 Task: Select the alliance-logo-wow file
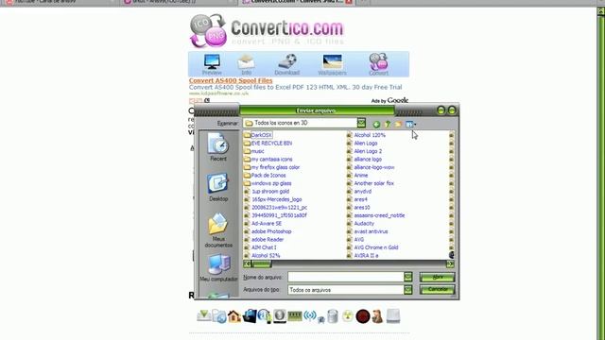[371, 167]
